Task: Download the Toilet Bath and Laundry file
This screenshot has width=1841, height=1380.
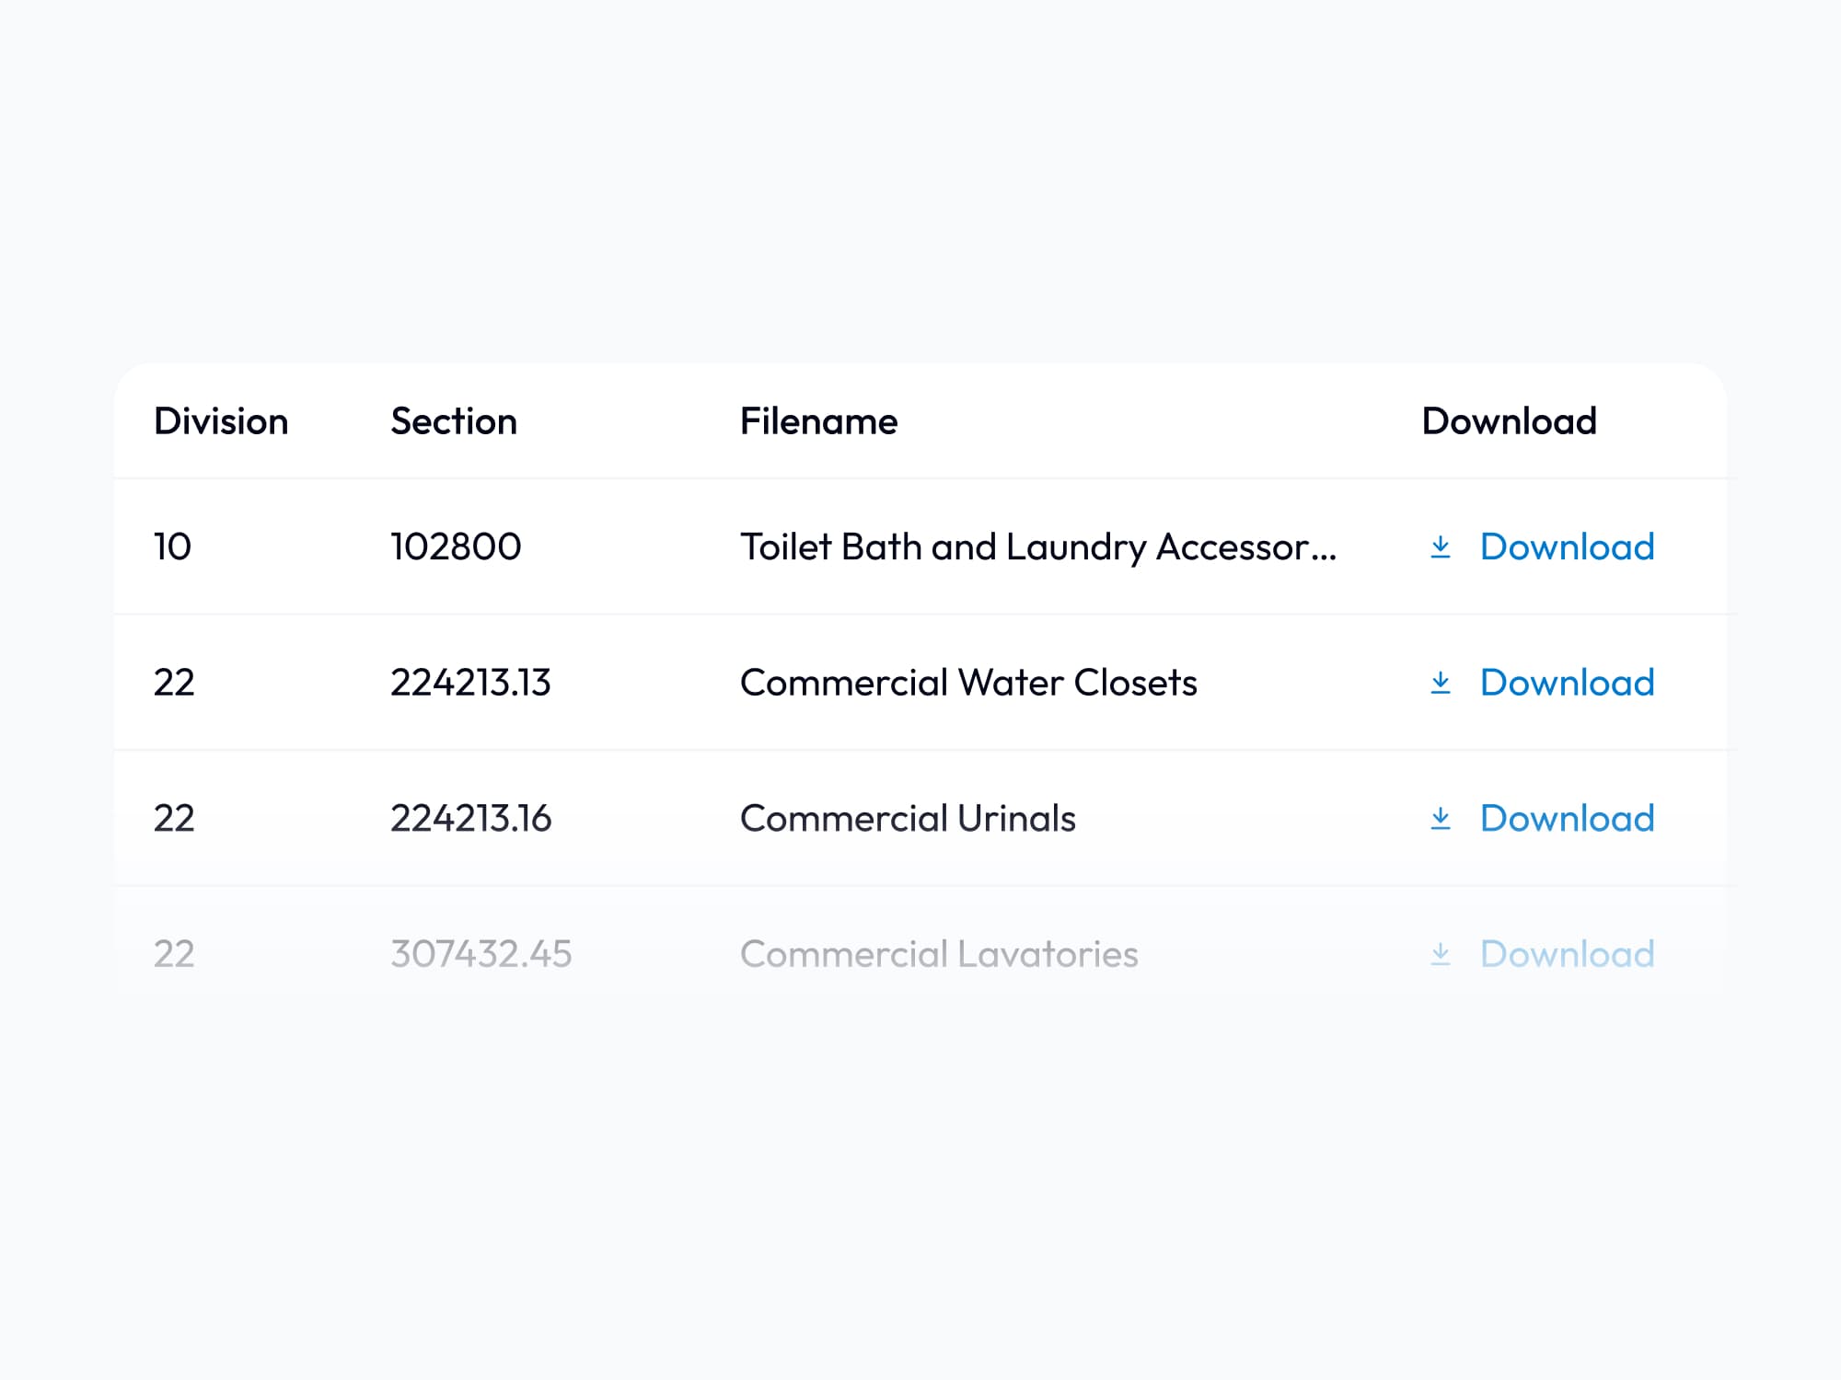Action: pyautogui.click(x=1567, y=547)
